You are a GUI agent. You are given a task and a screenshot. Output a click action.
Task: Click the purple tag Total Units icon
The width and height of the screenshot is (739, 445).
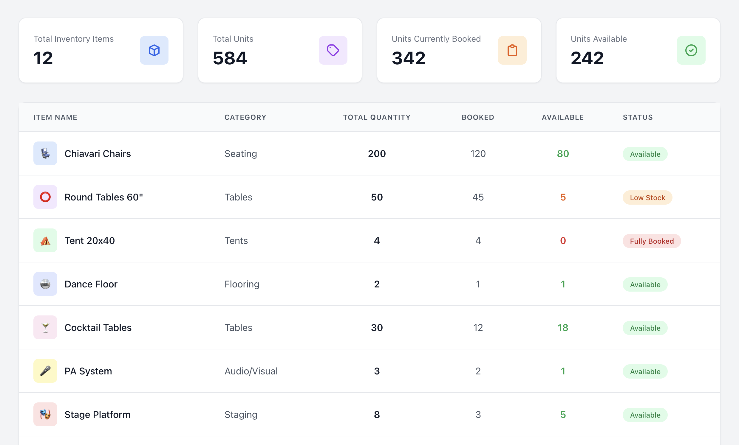pyautogui.click(x=333, y=50)
